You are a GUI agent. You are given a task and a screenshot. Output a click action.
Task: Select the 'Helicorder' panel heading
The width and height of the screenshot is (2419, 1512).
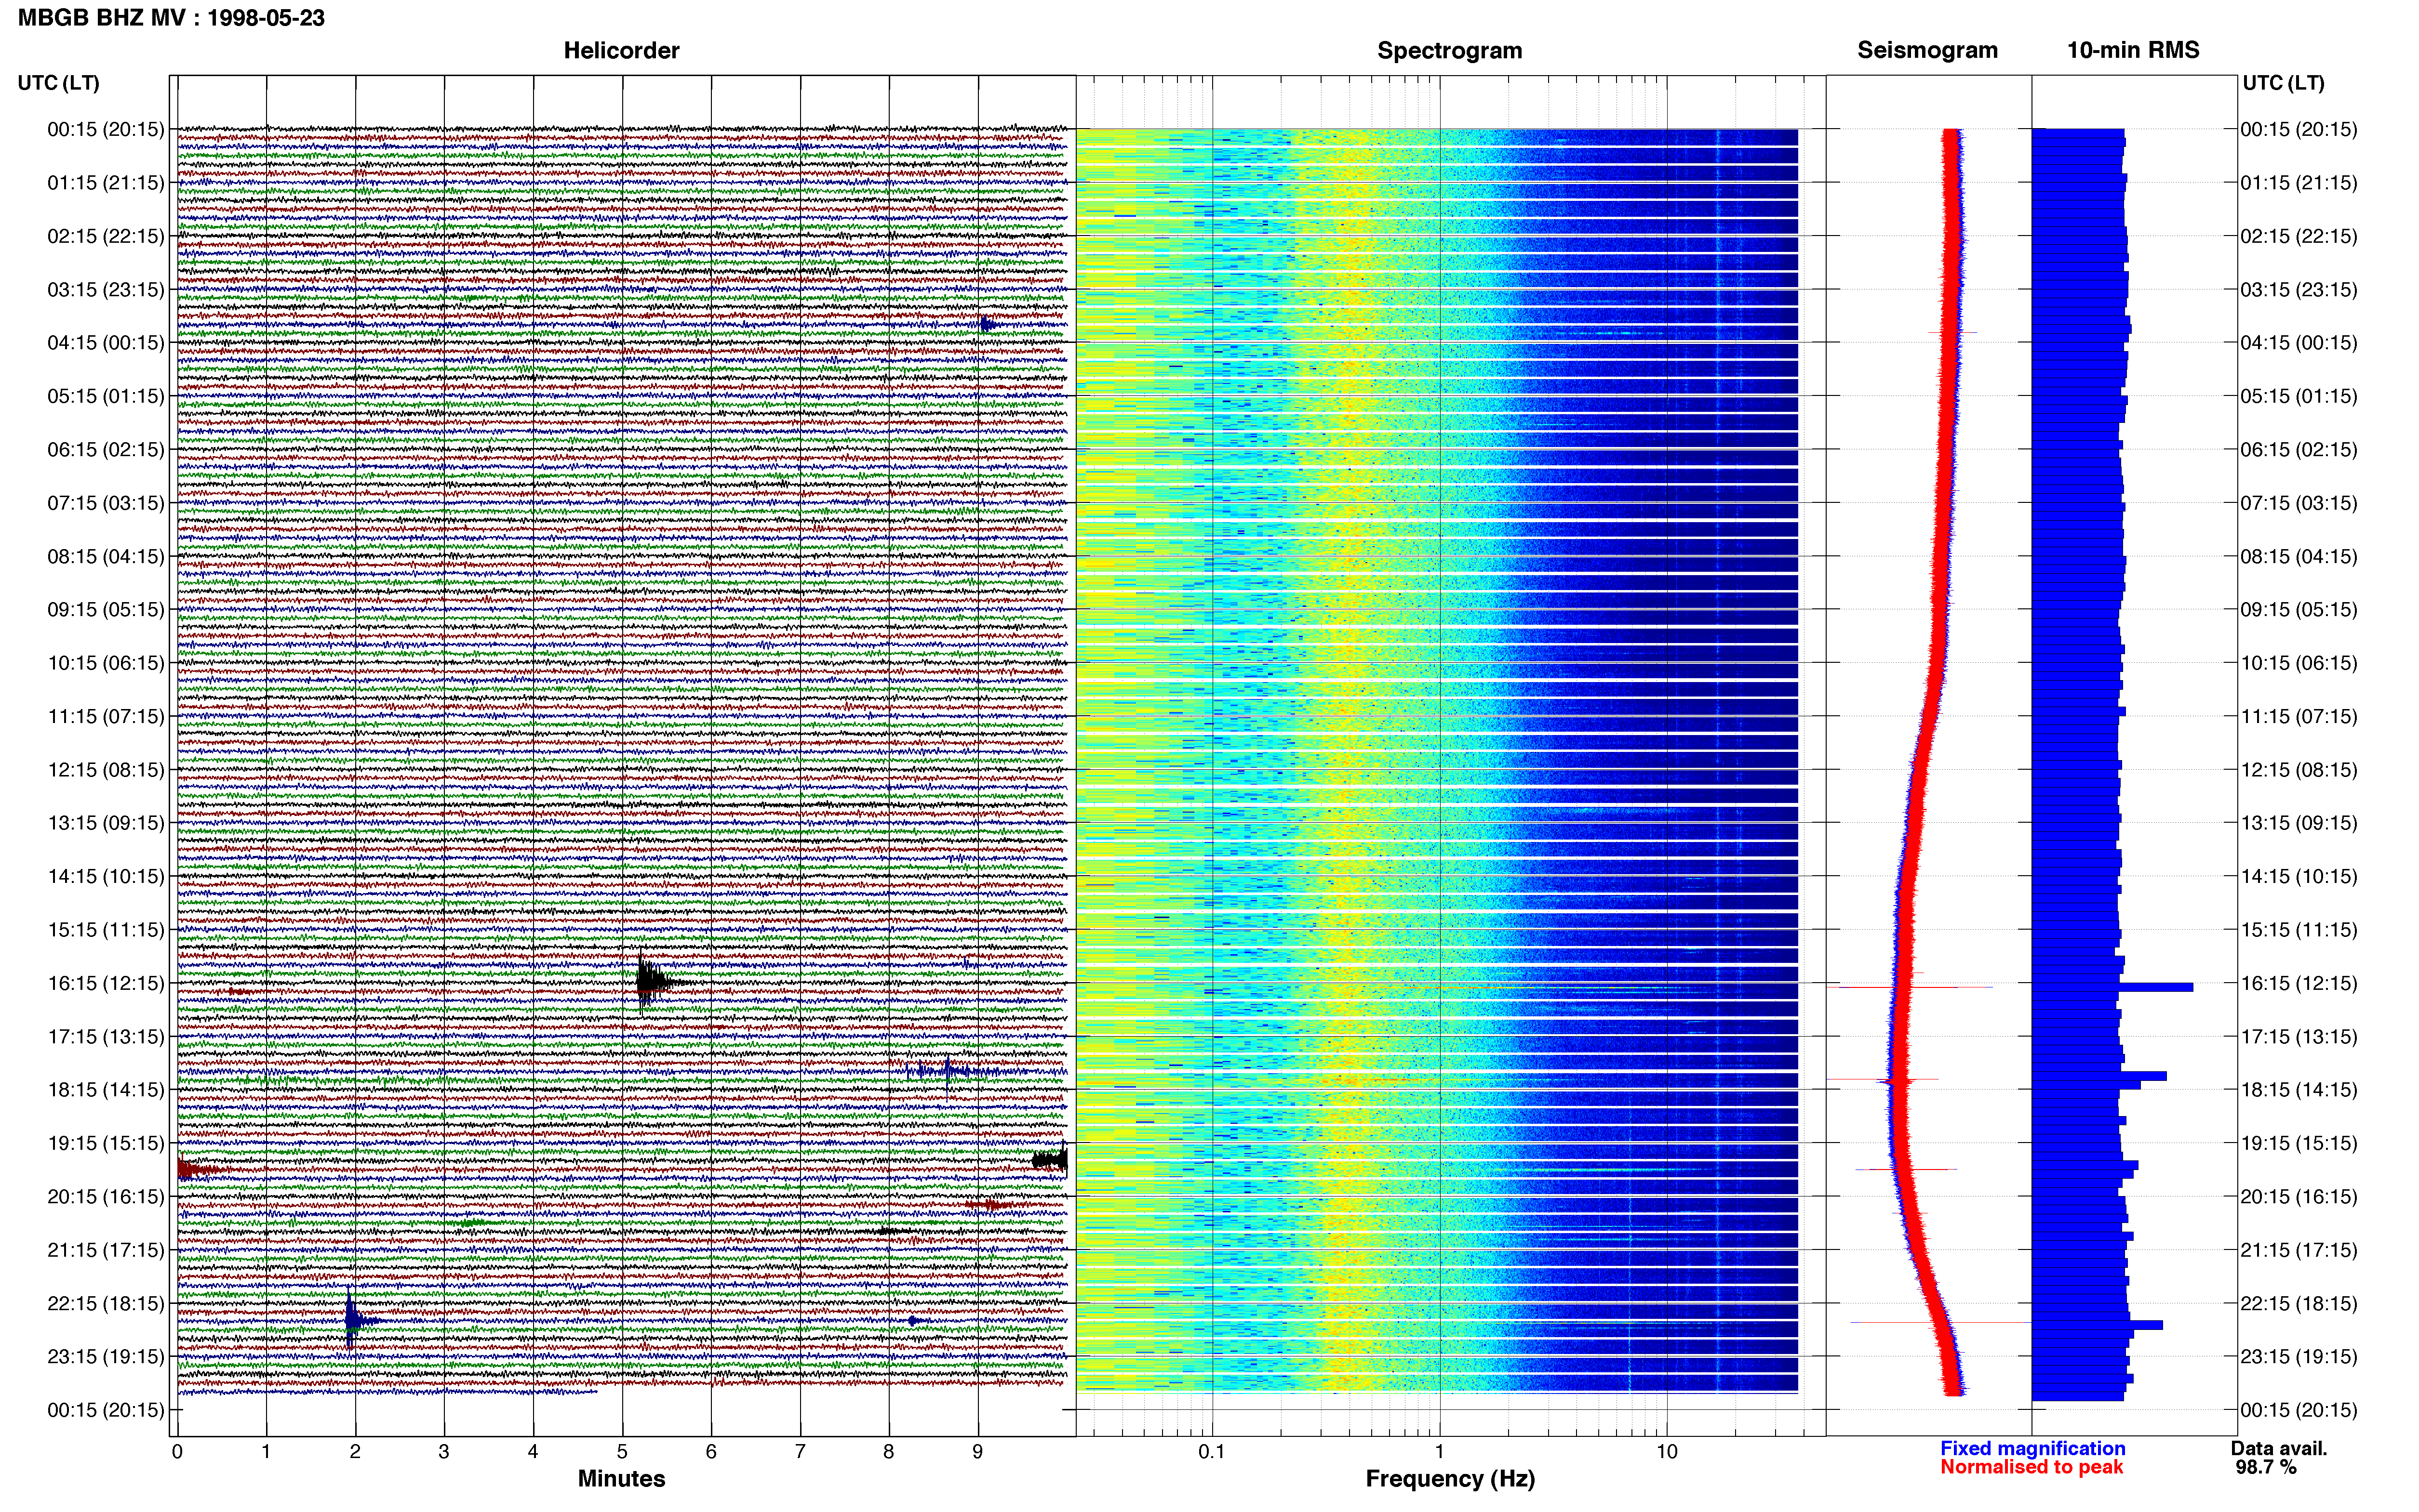(x=621, y=51)
